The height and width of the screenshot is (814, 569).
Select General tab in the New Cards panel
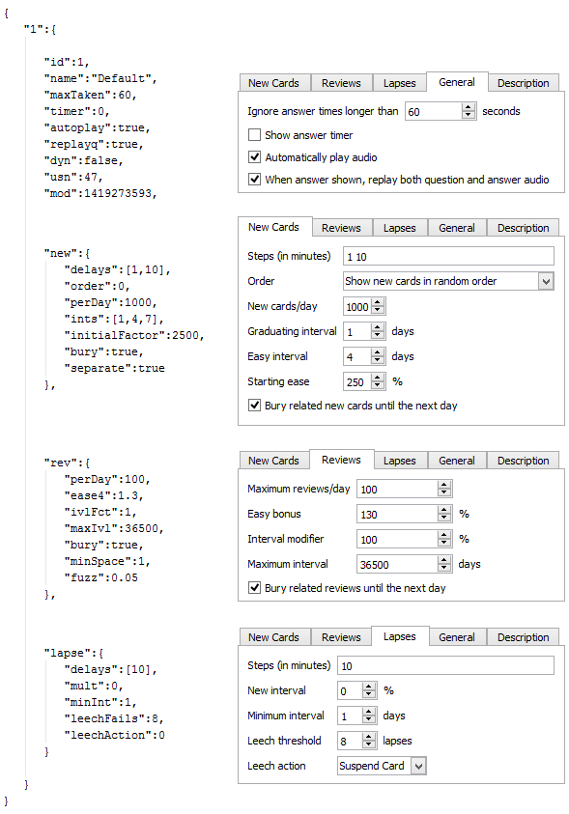(x=456, y=228)
